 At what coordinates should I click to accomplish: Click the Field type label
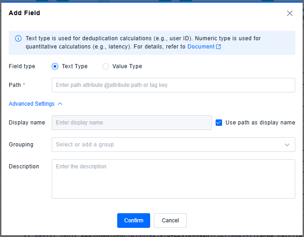[22, 66]
